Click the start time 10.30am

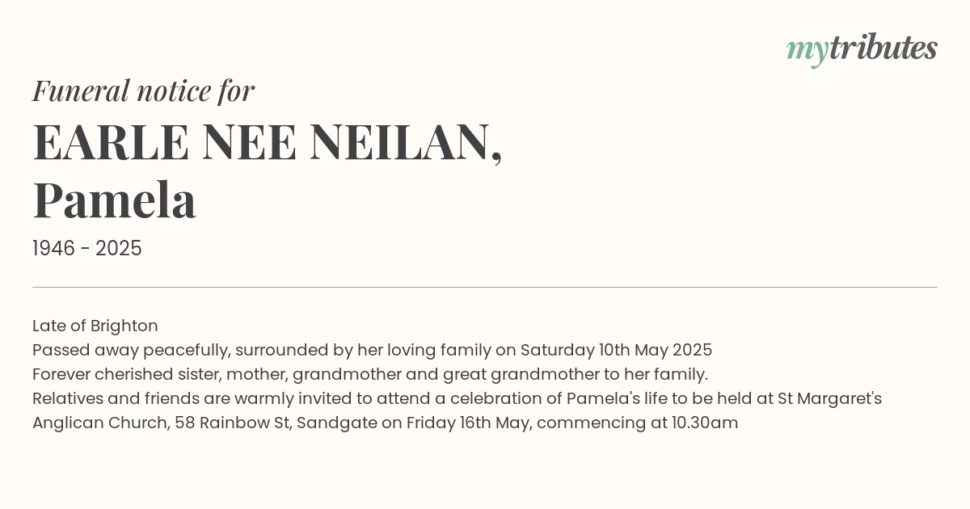[705, 423]
